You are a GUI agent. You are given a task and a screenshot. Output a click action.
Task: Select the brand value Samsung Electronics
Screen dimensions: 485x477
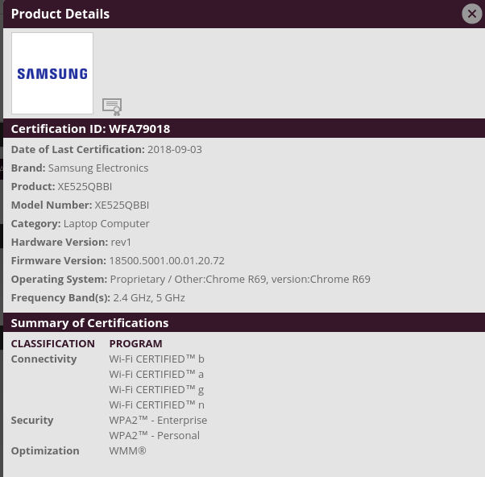(98, 168)
